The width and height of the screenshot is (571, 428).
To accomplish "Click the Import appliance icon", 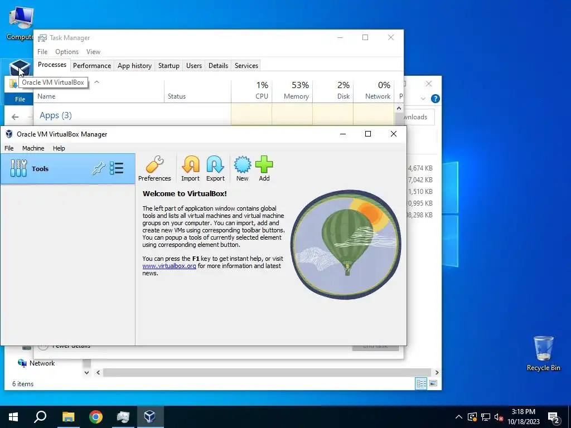I will click(x=191, y=168).
